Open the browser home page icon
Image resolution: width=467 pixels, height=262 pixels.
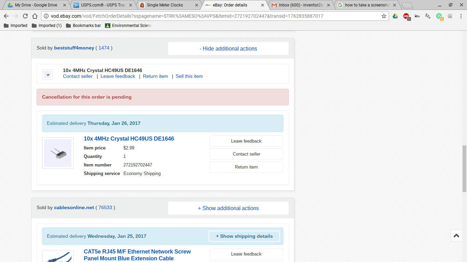pyautogui.click(x=35, y=16)
